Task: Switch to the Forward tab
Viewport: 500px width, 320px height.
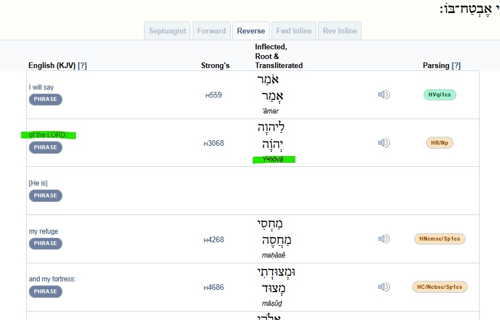Action: [211, 31]
